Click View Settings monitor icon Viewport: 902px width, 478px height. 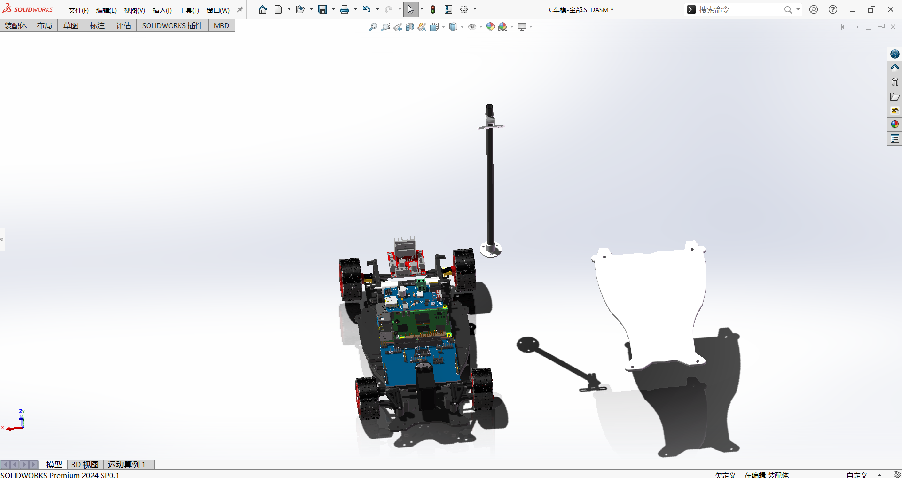click(522, 27)
